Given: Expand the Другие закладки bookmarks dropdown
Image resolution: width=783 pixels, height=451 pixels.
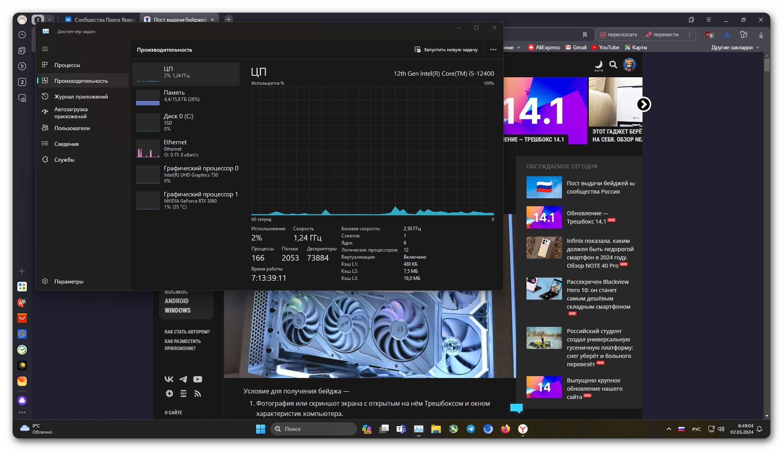Looking at the screenshot, I should pyautogui.click(x=735, y=47).
